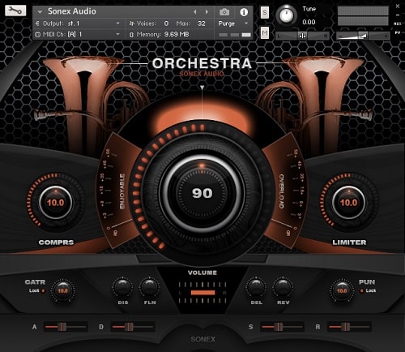Enable the PUN Lock toggle
This screenshot has width=405, height=352.
point(362,290)
